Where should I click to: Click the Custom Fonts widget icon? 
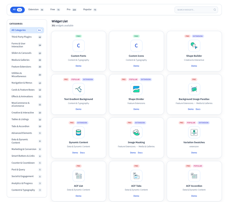(79, 46)
